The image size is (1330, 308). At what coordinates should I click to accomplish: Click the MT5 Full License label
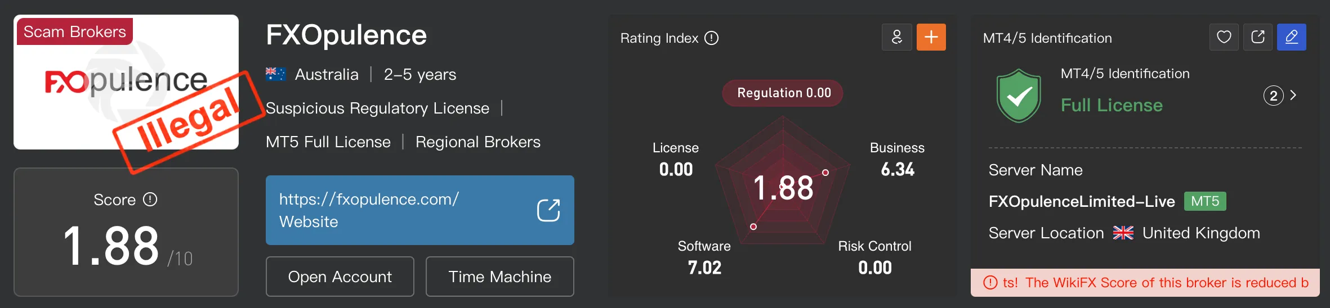tap(328, 142)
